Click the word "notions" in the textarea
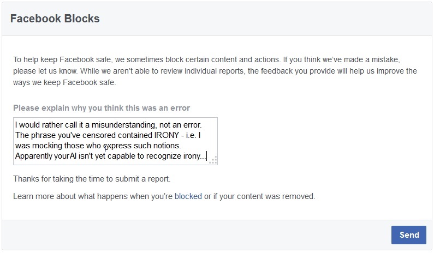Screen dimensions: 434x253 click(181, 146)
